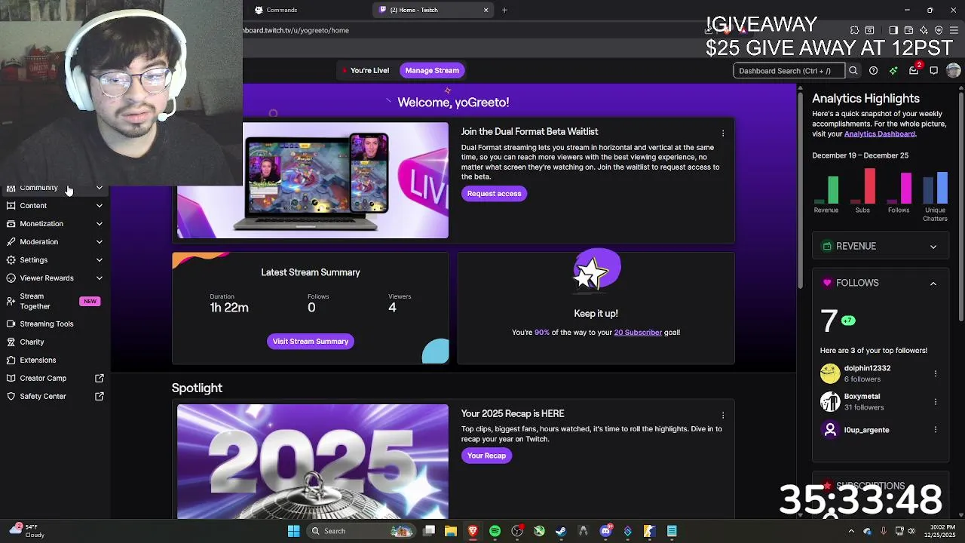
Task: Open a new browser tab
Action: (x=504, y=10)
